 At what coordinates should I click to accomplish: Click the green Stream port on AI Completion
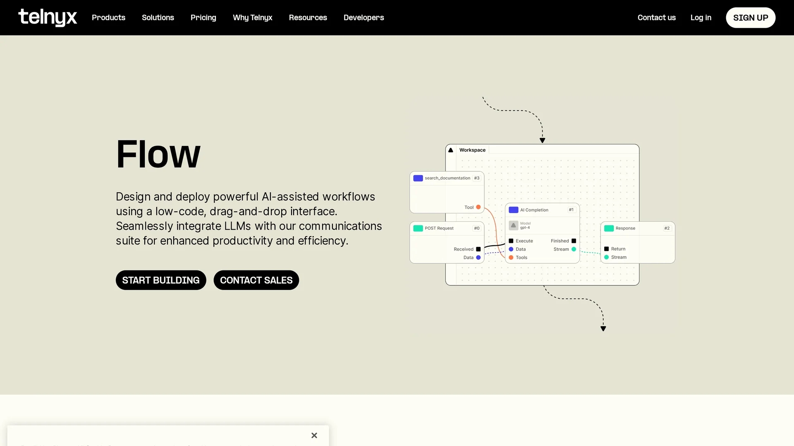[574, 249]
